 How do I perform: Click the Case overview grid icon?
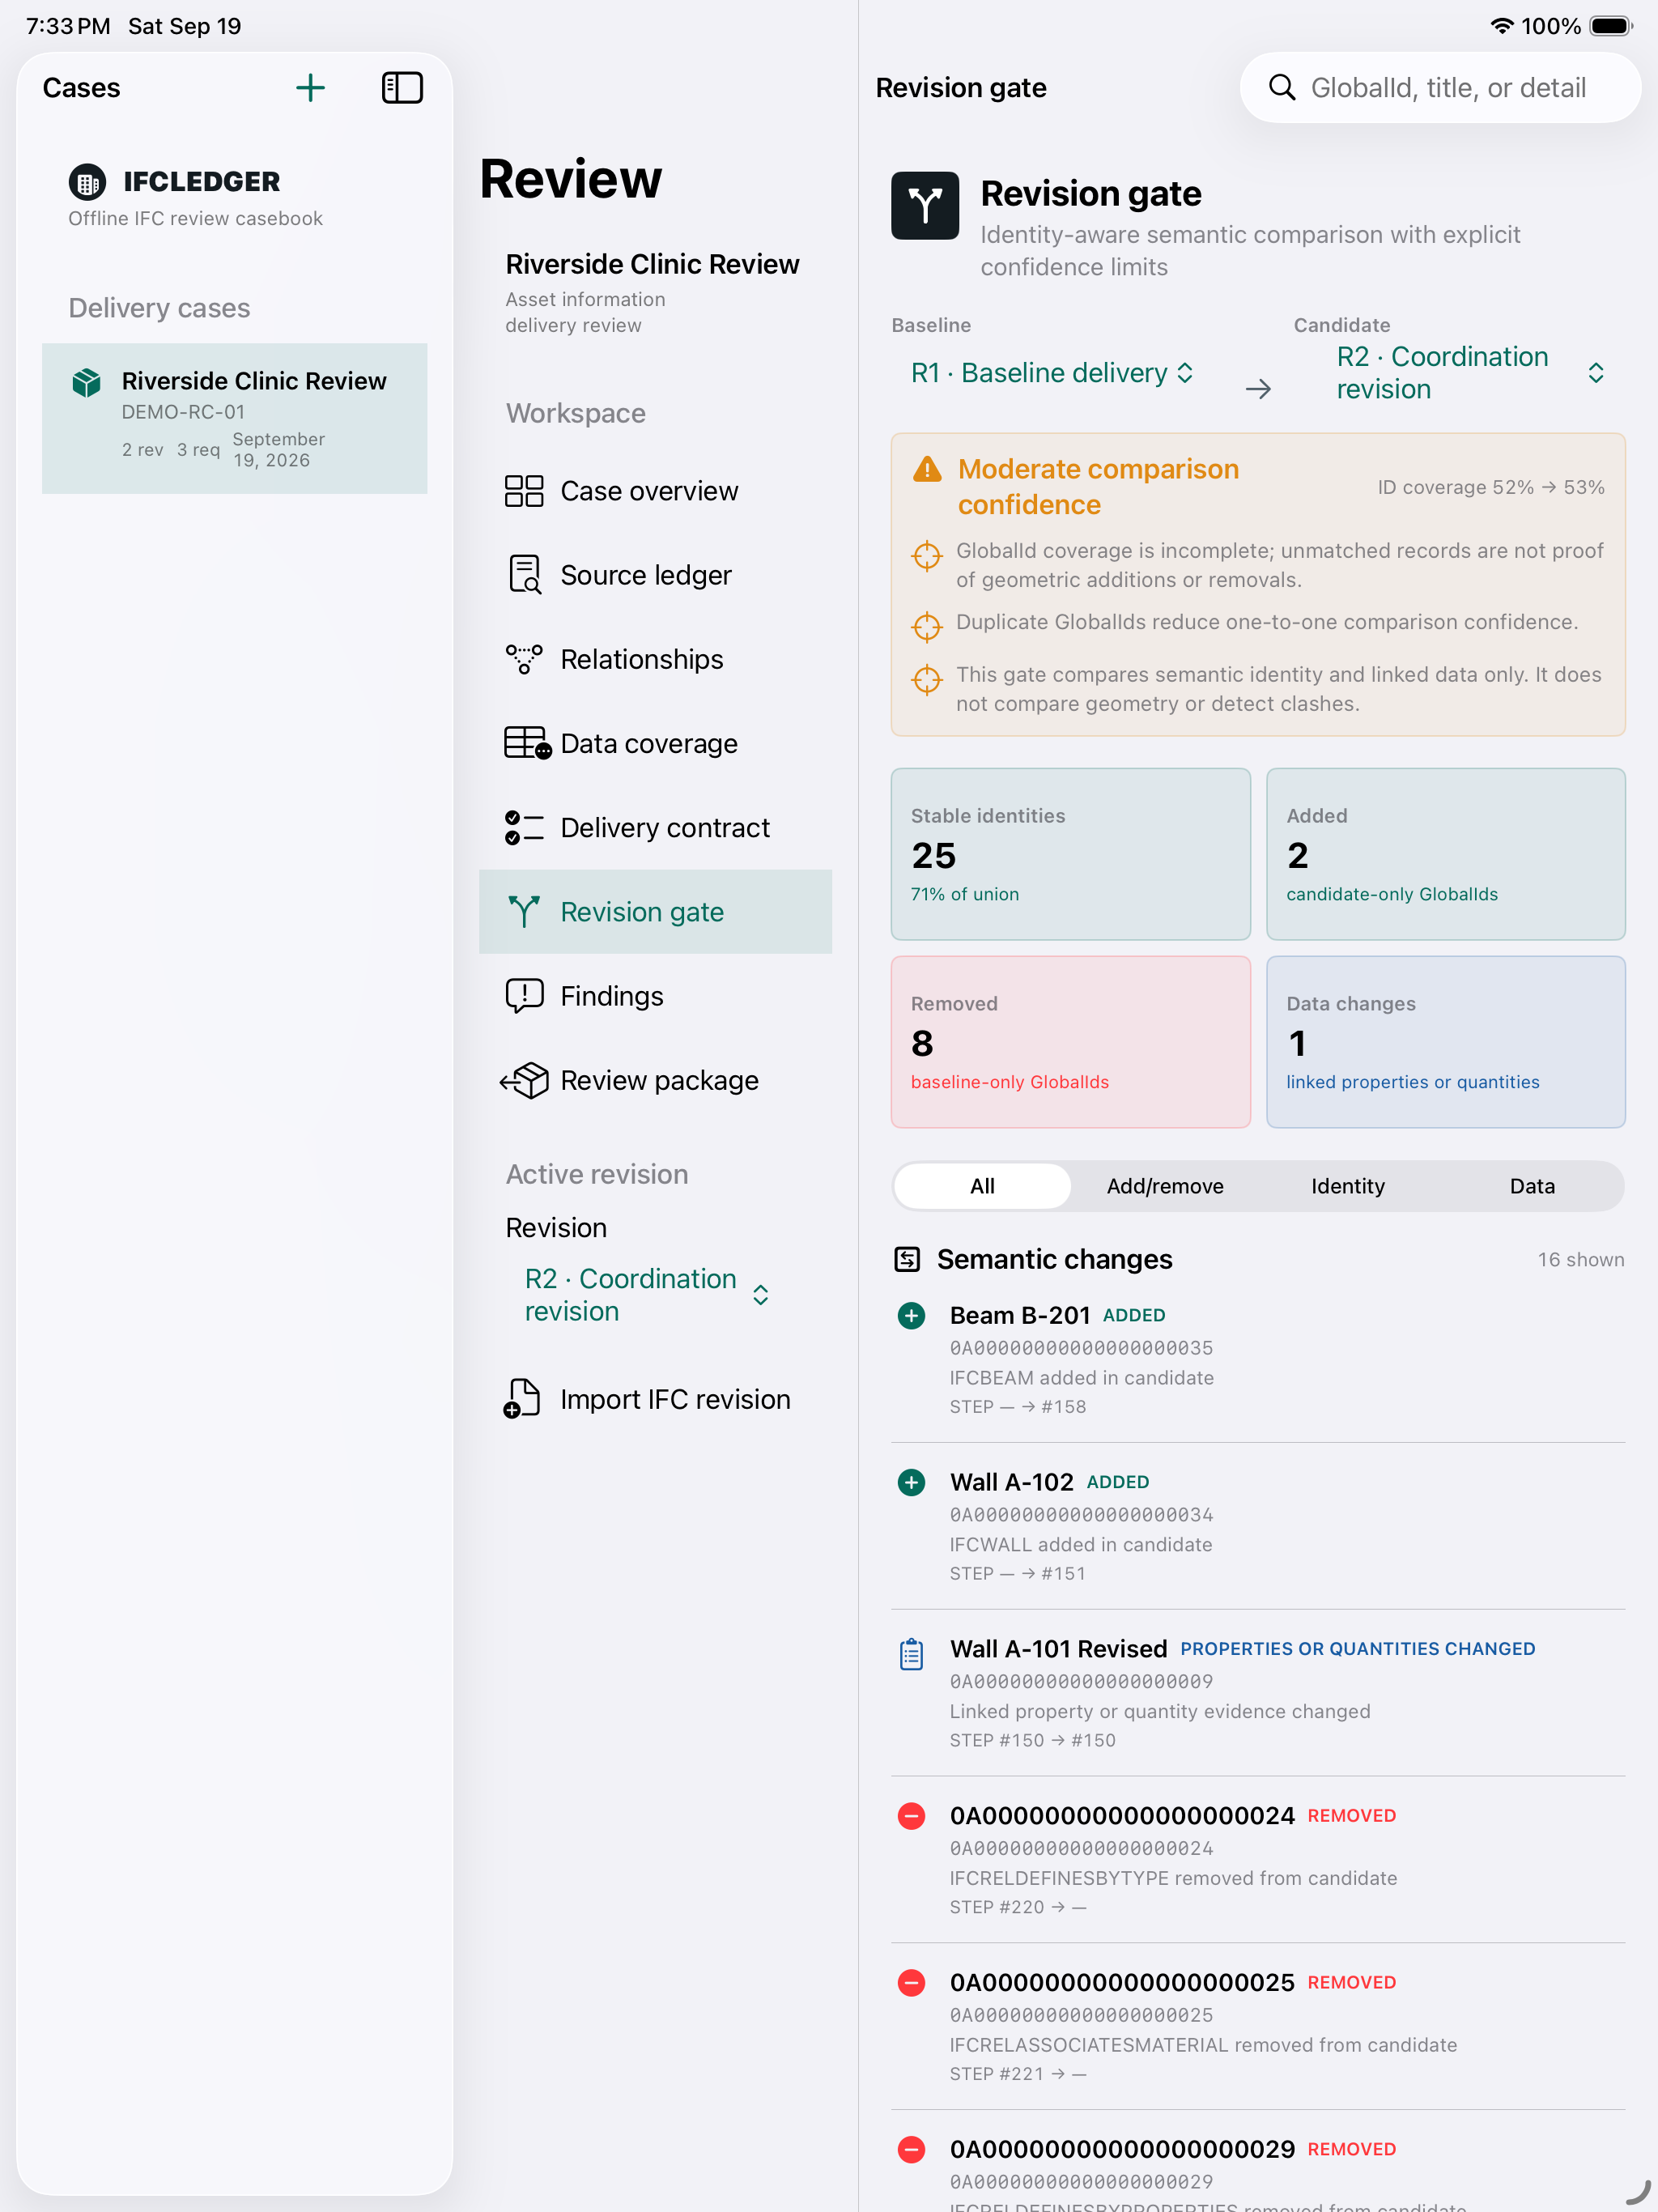click(x=524, y=491)
